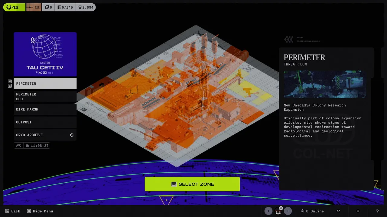Click the S key hint beside zone list

pos(10,86)
